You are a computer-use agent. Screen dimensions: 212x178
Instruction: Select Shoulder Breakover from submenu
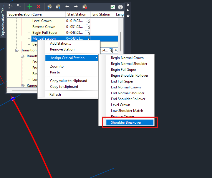click(x=126, y=122)
